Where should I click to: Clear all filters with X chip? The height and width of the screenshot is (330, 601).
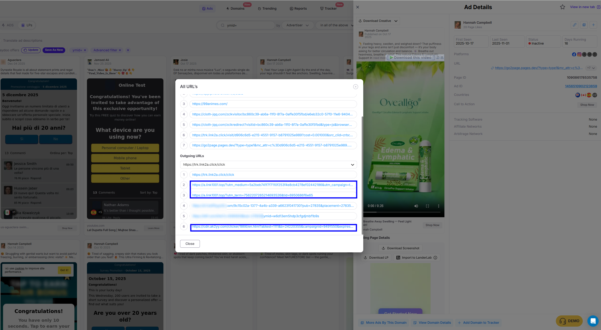point(128,50)
